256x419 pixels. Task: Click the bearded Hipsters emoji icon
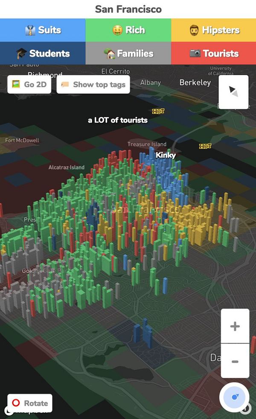click(194, 30)
